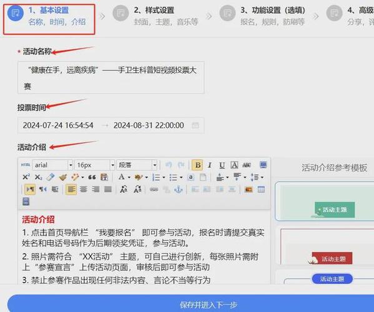This screenshot has width=374, height=312.
Task: Apply background highlight color
Action: (139, 177)
